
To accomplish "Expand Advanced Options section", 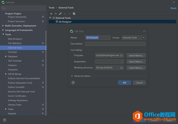I will (72, 76).
